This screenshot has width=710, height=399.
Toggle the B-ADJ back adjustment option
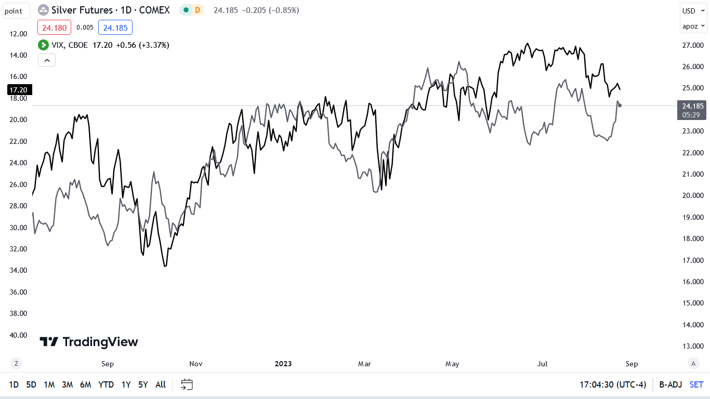[x=670, y=384]
